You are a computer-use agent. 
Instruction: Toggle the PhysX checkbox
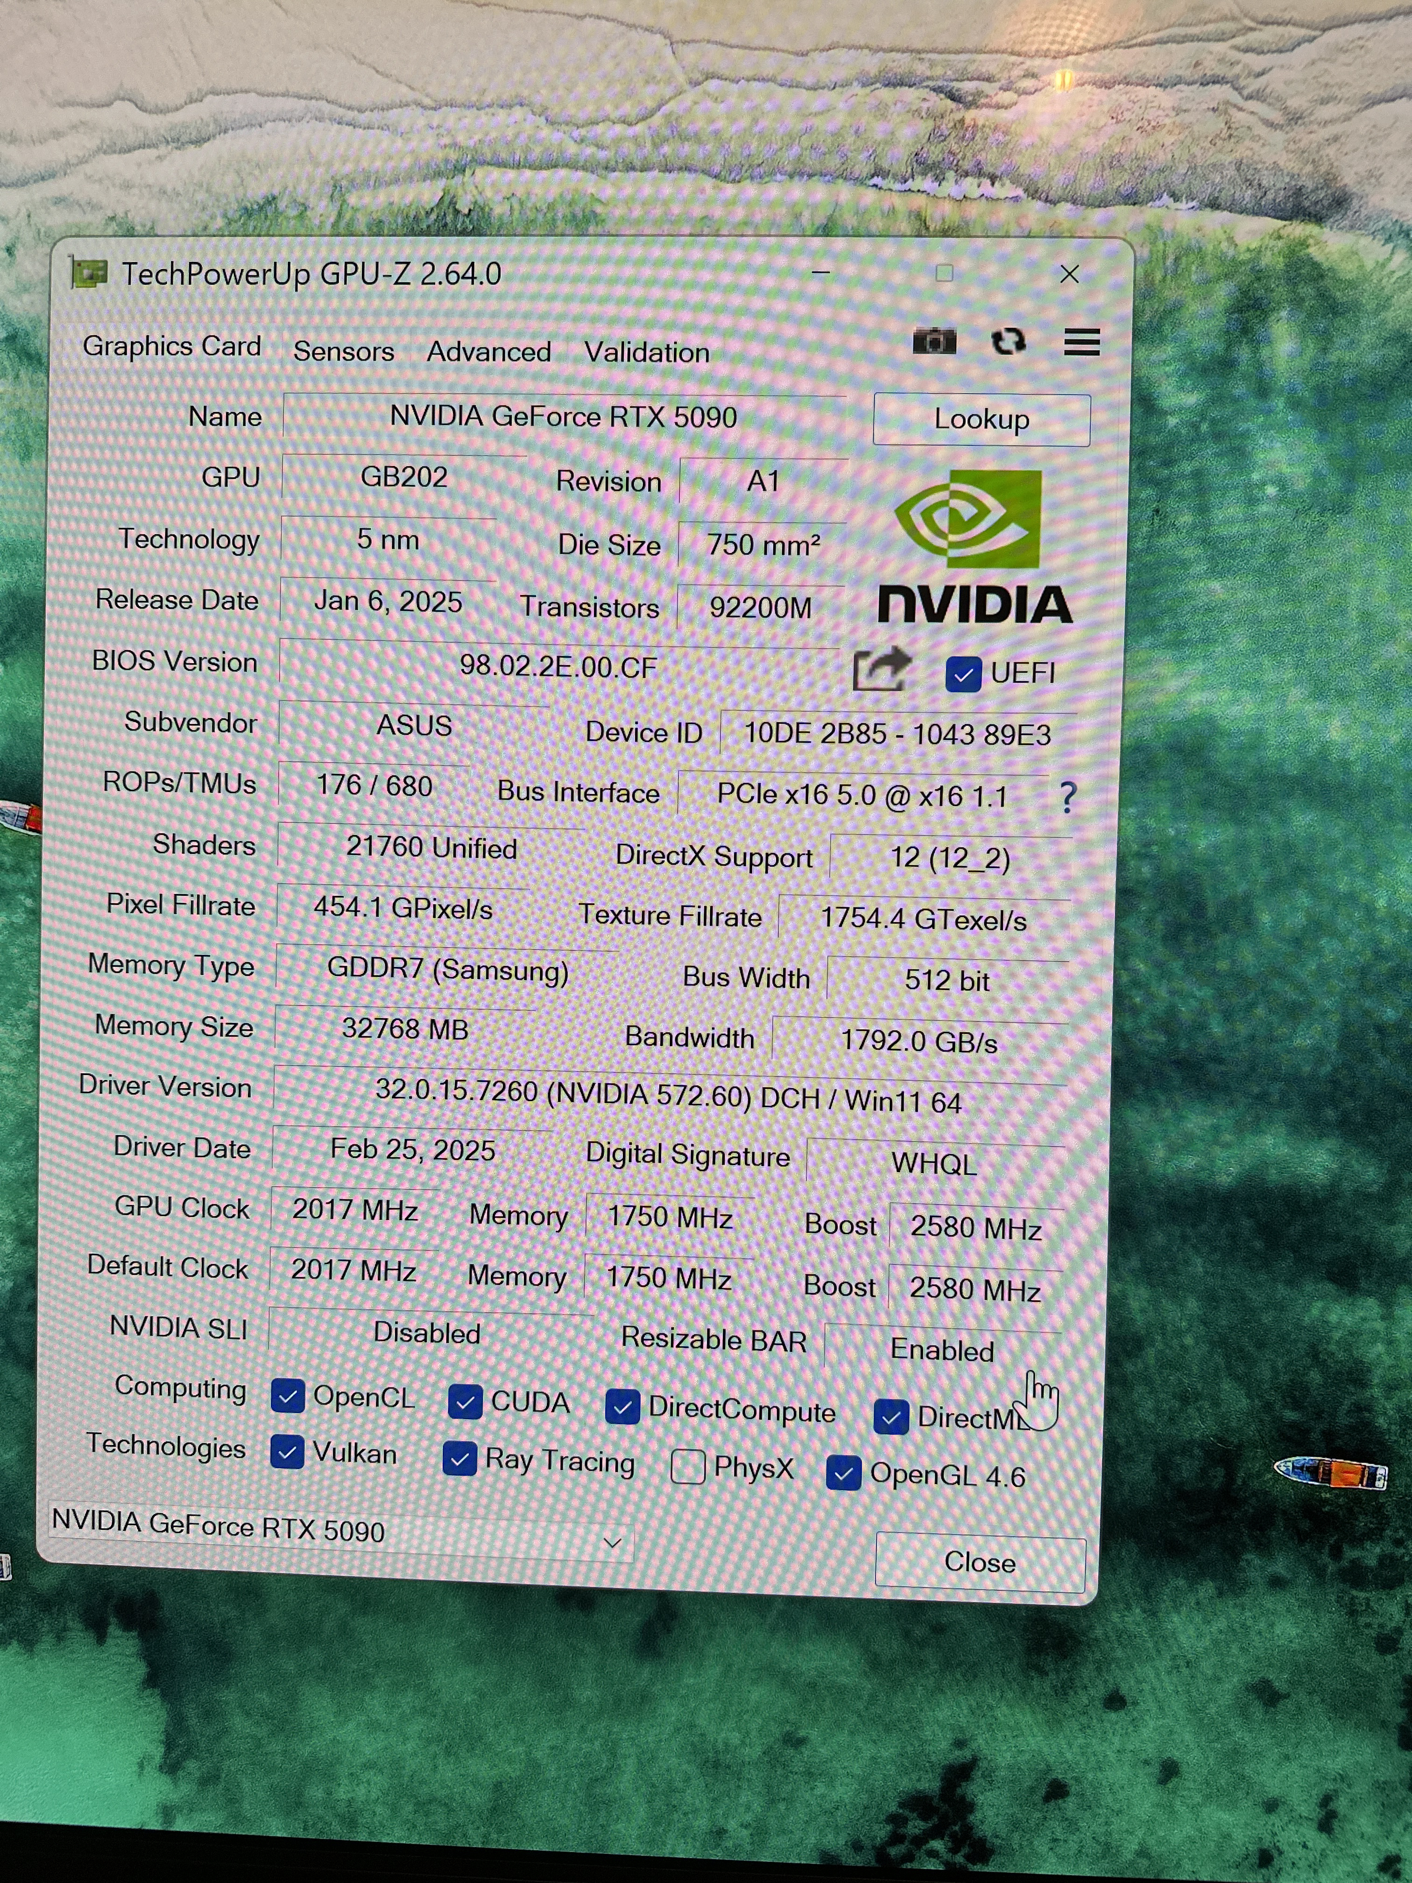pos(688,1466)
